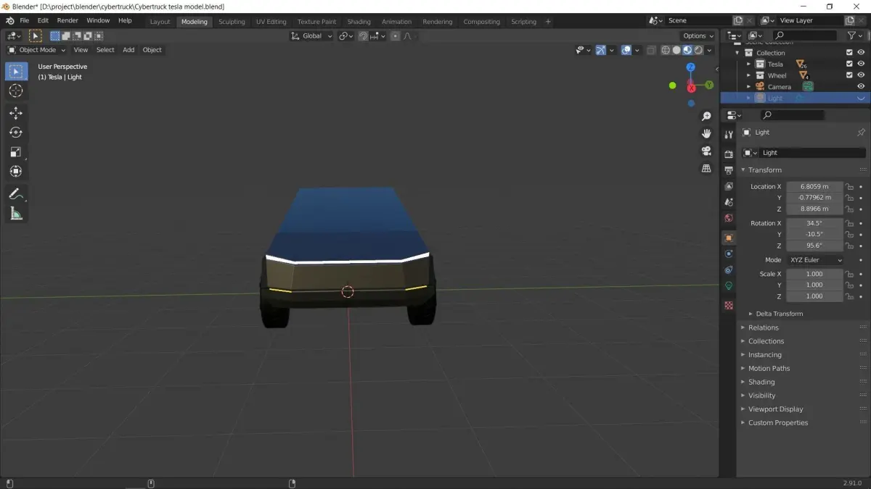The width and height of the screenshot is (871, 489).
Task: Open the Texture properties tab
Action: tap(729, 306)
